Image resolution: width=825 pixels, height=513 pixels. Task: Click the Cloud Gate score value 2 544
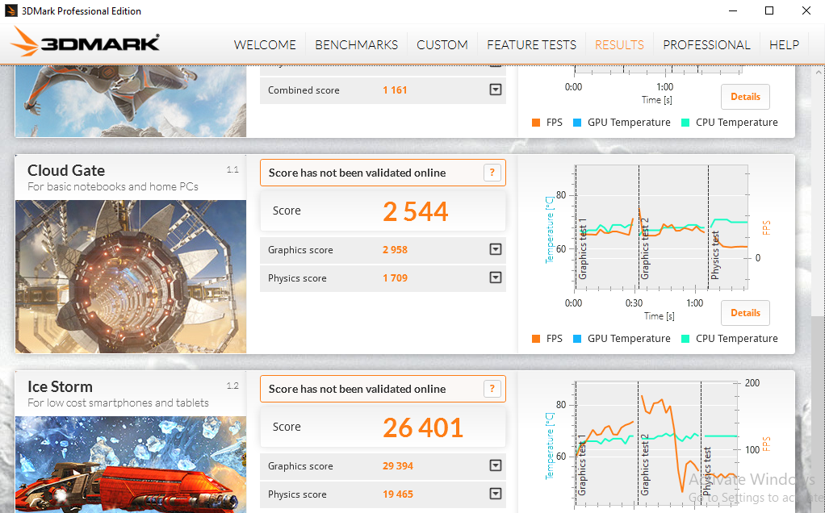[415, 211]
